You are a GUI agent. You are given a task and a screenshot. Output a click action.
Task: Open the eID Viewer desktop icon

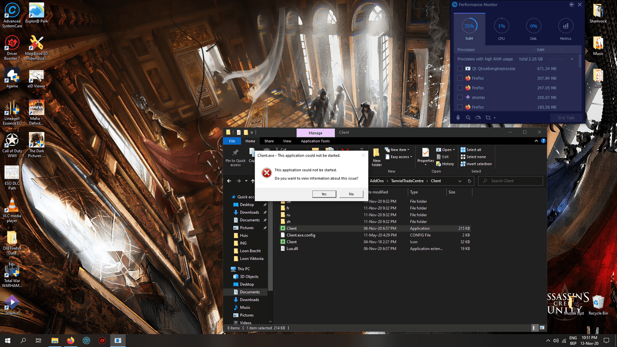coord(37,80)
